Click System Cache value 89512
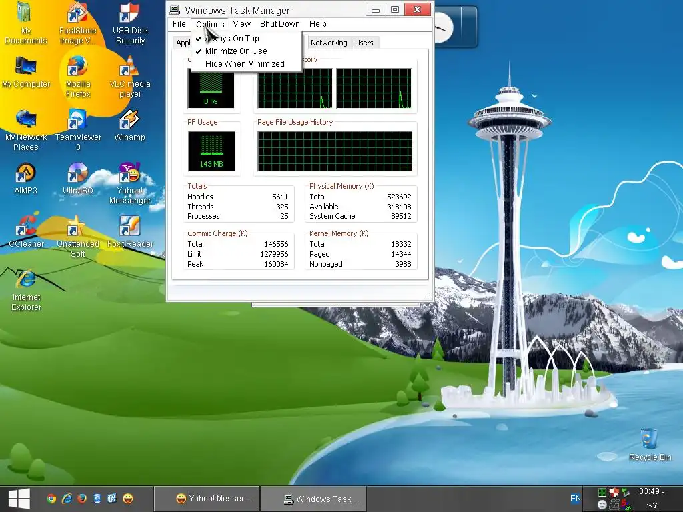The image size is (683, 512). click(401, 217)
